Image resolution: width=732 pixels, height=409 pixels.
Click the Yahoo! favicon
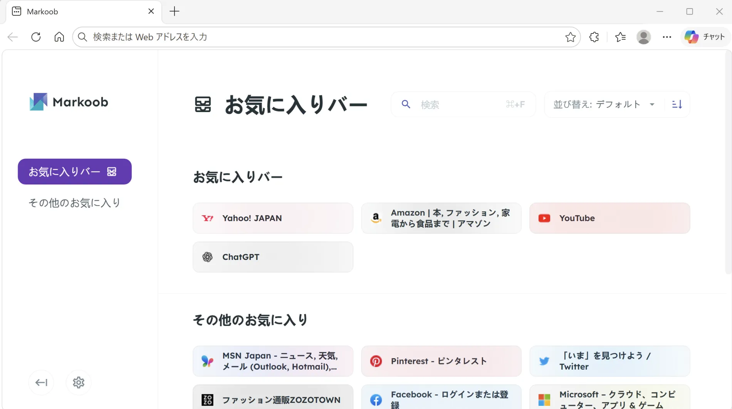click(x=208, y=218)
